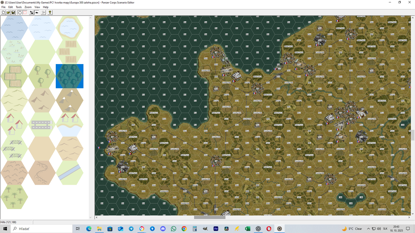Toggle the pink square overlay button

click(25, 12)
